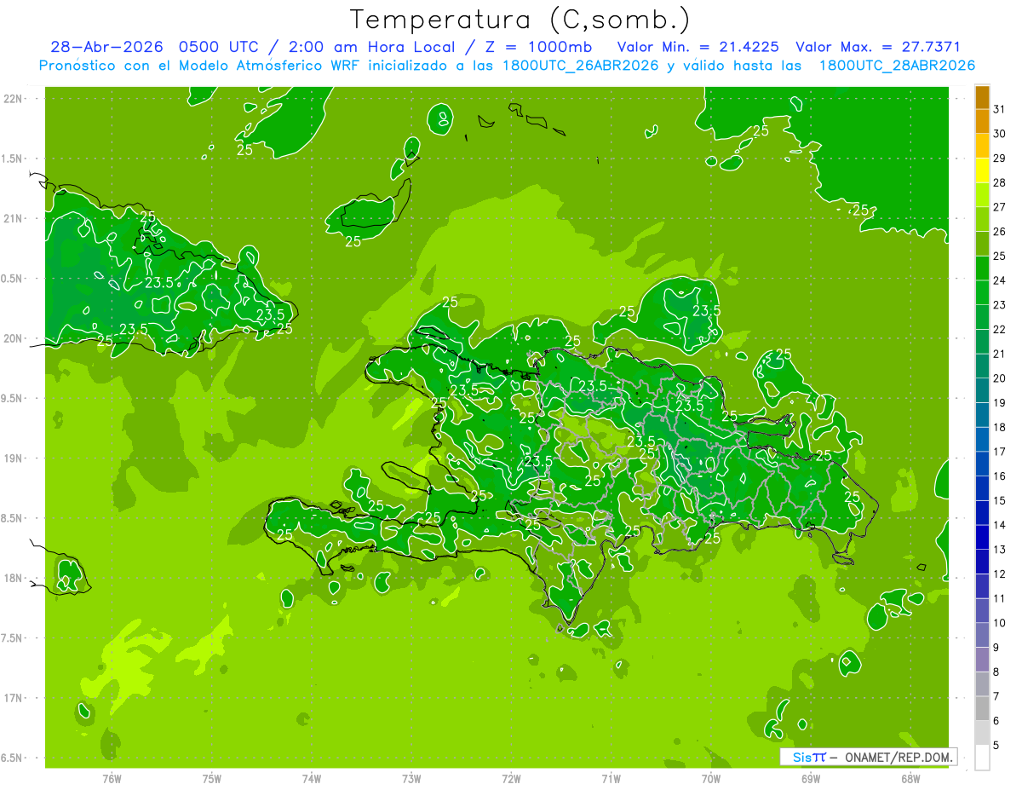The image size is (1022, 790).
Task: Click the 22N latitude axis label
Action: coord(13,99)
